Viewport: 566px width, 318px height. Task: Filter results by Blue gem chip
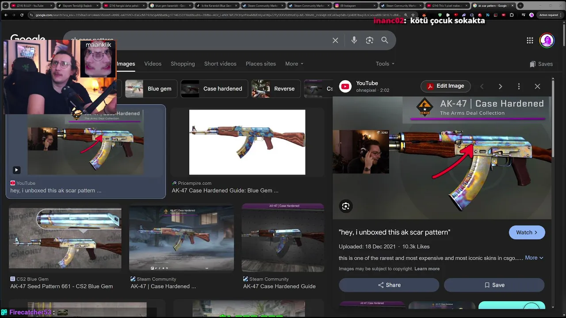click(151, 89)
